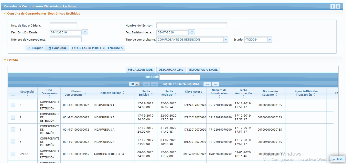Jump to the last page of records
Image resolution: width=346 pixels, height=164 pixels.
[x=215, y=84]
